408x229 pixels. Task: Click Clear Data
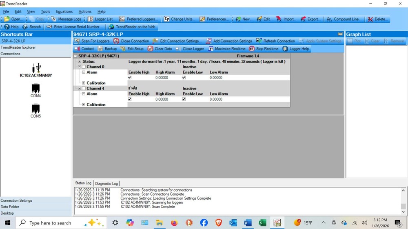[x=160, y=49]
